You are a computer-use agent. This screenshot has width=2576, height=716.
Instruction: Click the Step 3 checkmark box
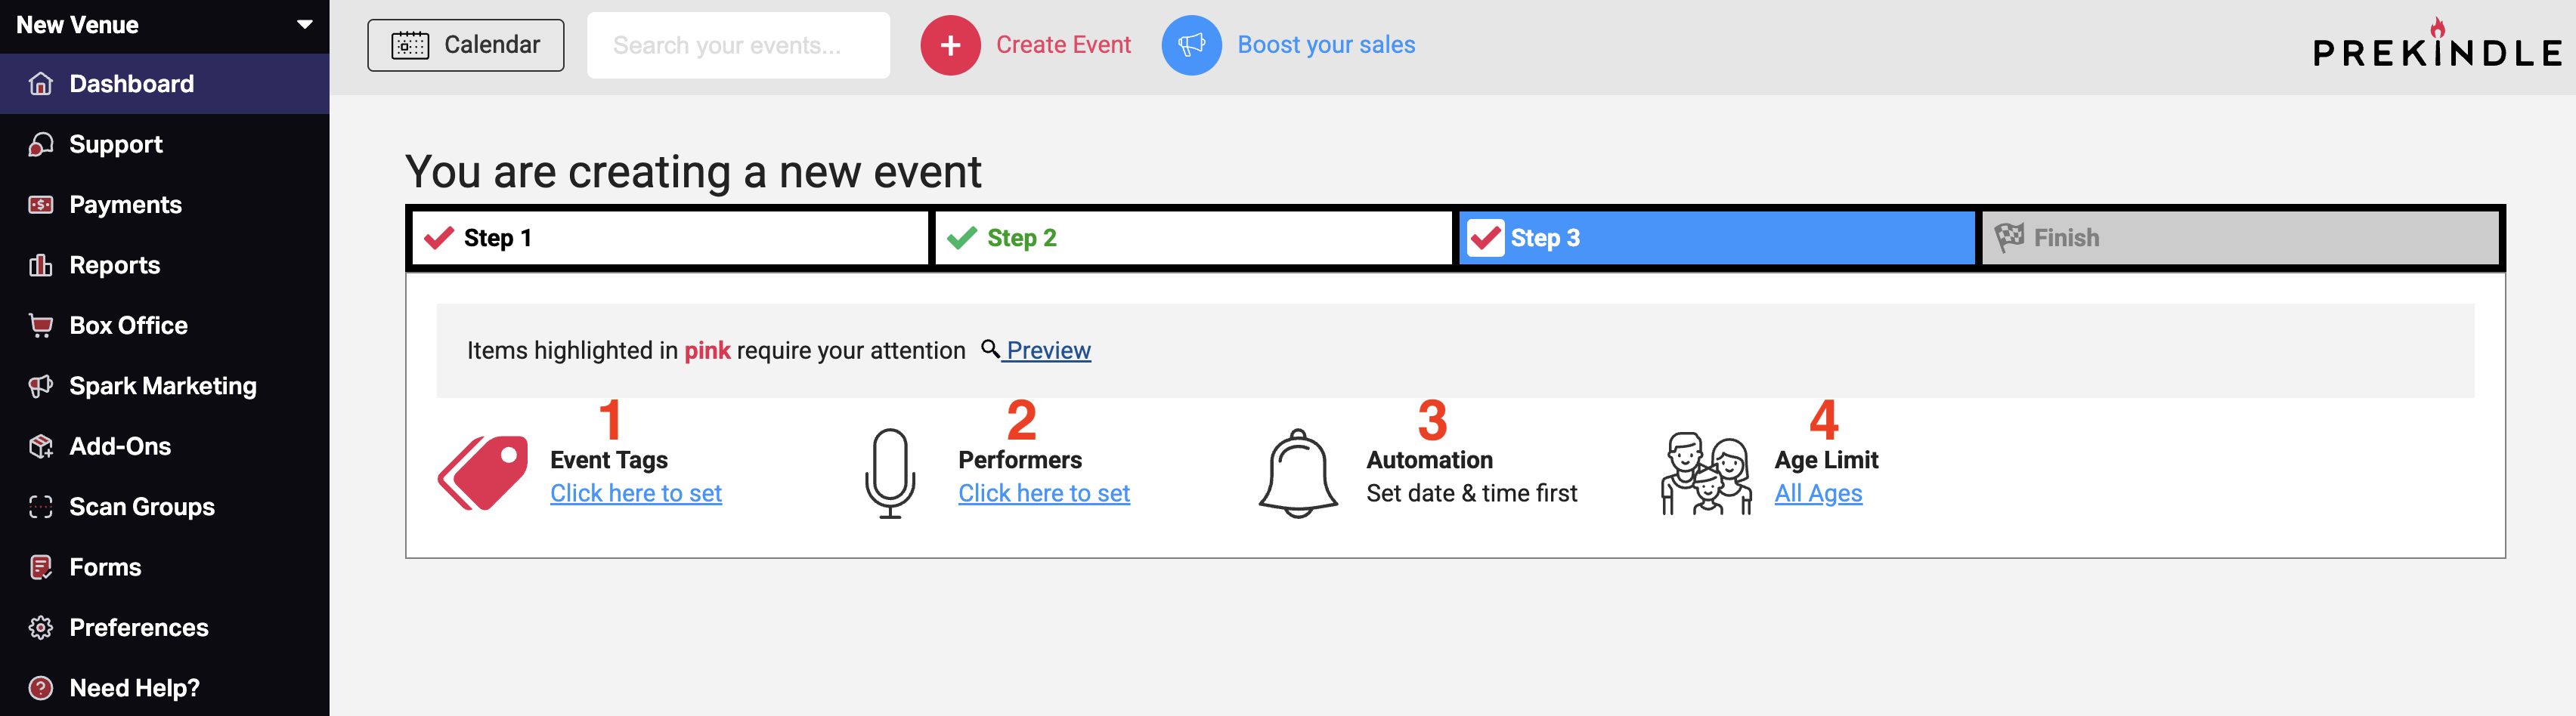click(x=1485, y=238)
